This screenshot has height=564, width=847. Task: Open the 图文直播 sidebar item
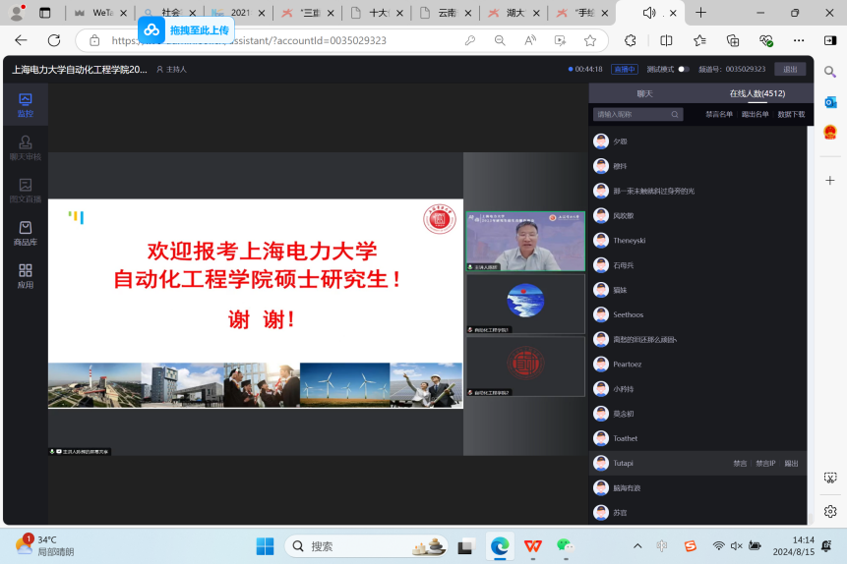point(26,190)
